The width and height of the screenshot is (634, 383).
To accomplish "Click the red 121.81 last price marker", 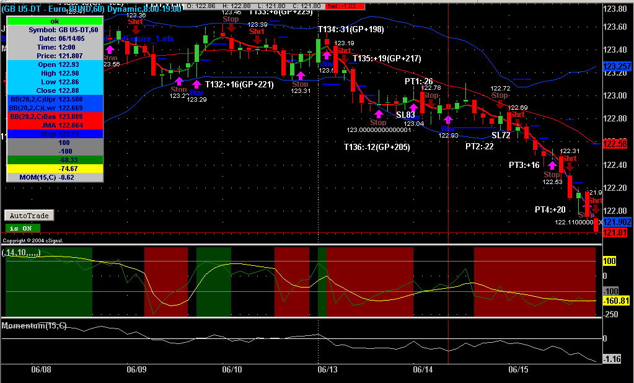I will [615, 232].
